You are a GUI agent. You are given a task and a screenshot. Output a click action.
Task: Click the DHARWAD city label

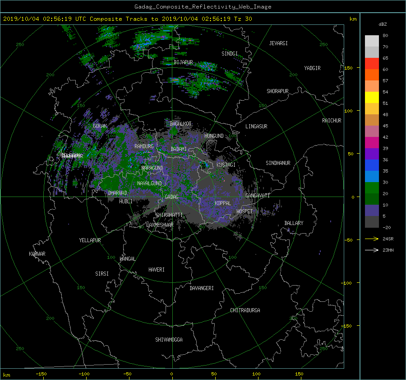point(117,193)
